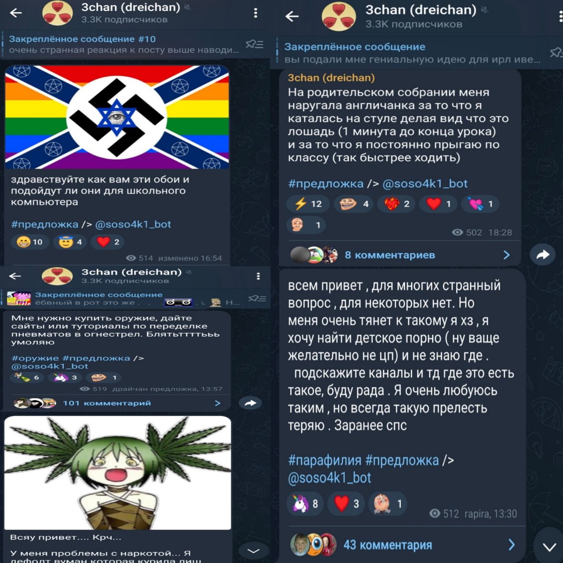Toggle the laughing emoji reaction showing 10

coord(30,242)
